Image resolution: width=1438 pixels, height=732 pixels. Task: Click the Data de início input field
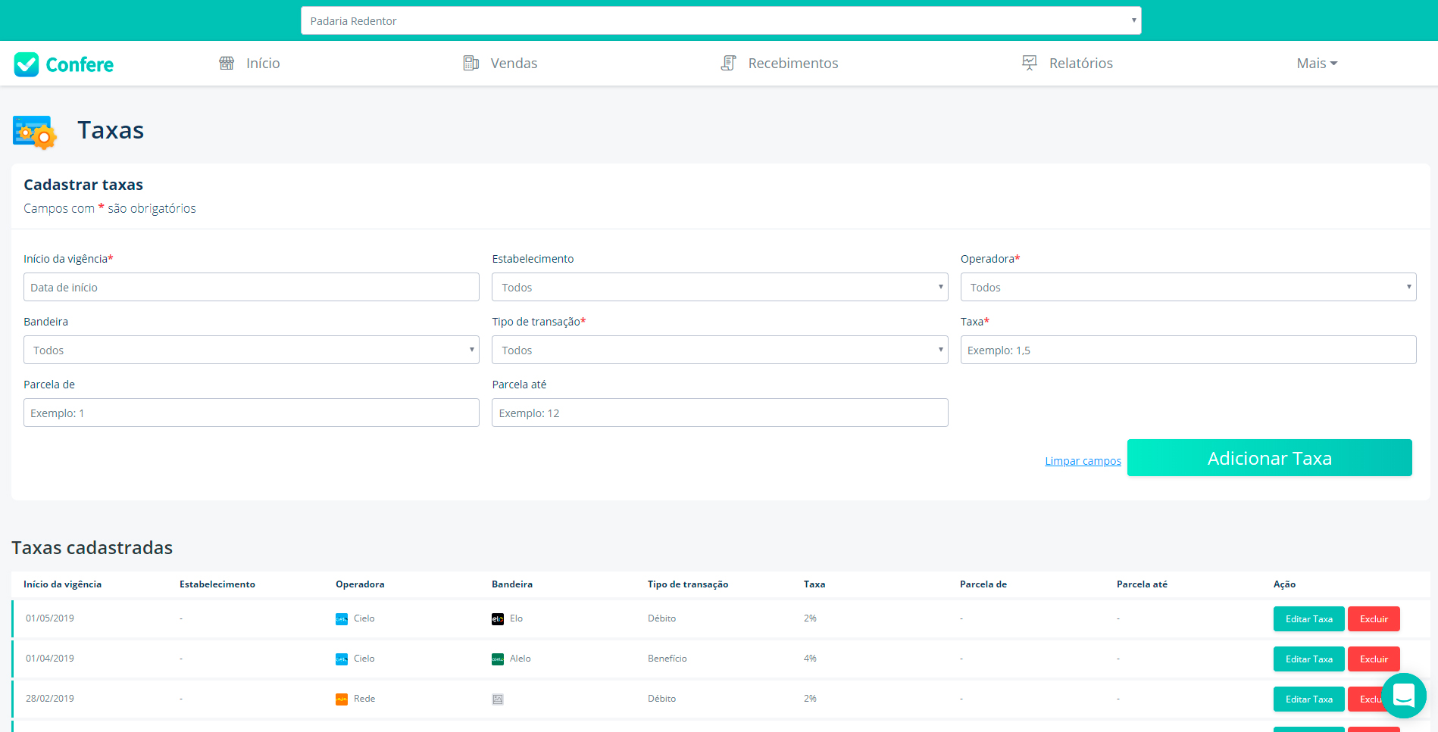[x=251, y=288]
